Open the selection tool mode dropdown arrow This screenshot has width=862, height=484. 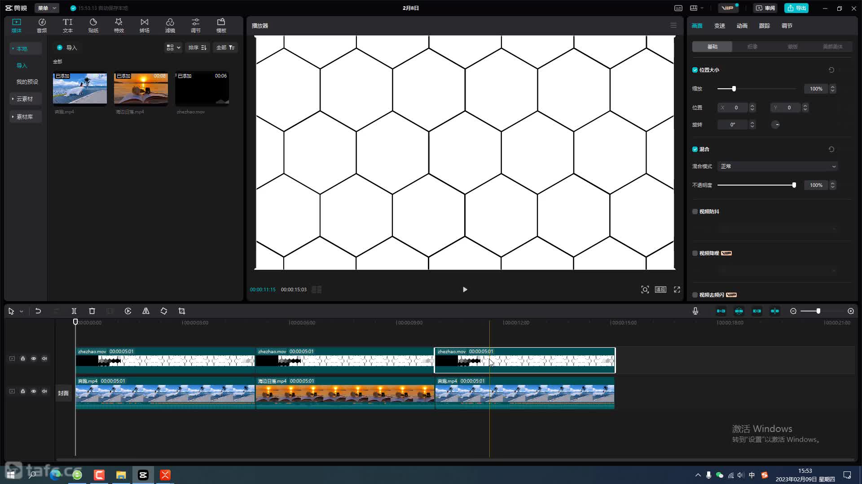[x=21, y=311]
